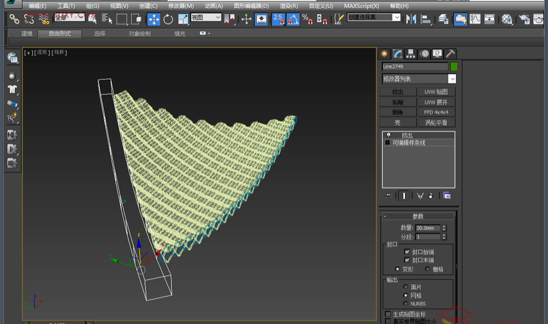This screenshot has width=548, height=324.
Task: Open the MAXScript(X) menu
Action: 361,6
